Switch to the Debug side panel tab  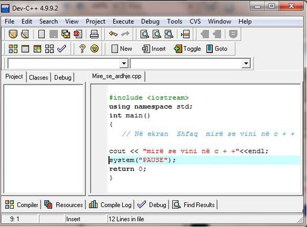(63, 77)
